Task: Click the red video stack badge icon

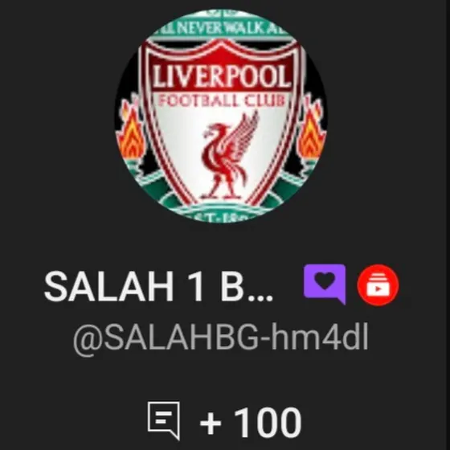Action: pos(378,284)
